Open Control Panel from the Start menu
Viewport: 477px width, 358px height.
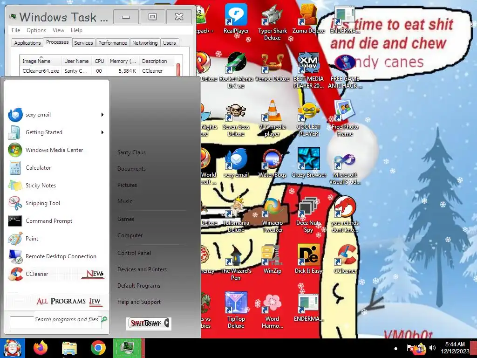pos(134,253)
